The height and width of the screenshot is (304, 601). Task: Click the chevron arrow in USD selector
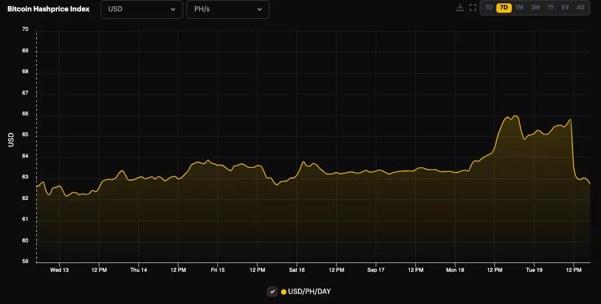(x=173, y=9)
